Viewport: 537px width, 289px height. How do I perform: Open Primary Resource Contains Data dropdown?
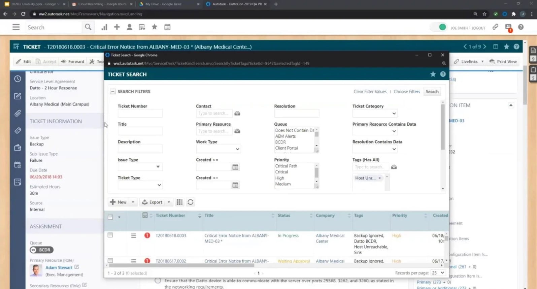375,131
